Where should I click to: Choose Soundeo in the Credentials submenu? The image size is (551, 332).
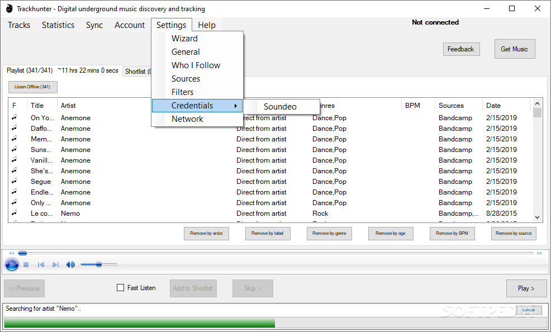tap(282, 106)
